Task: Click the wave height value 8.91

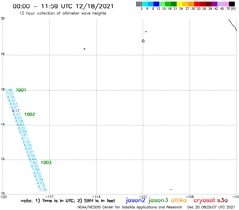Action: [28, 149]
